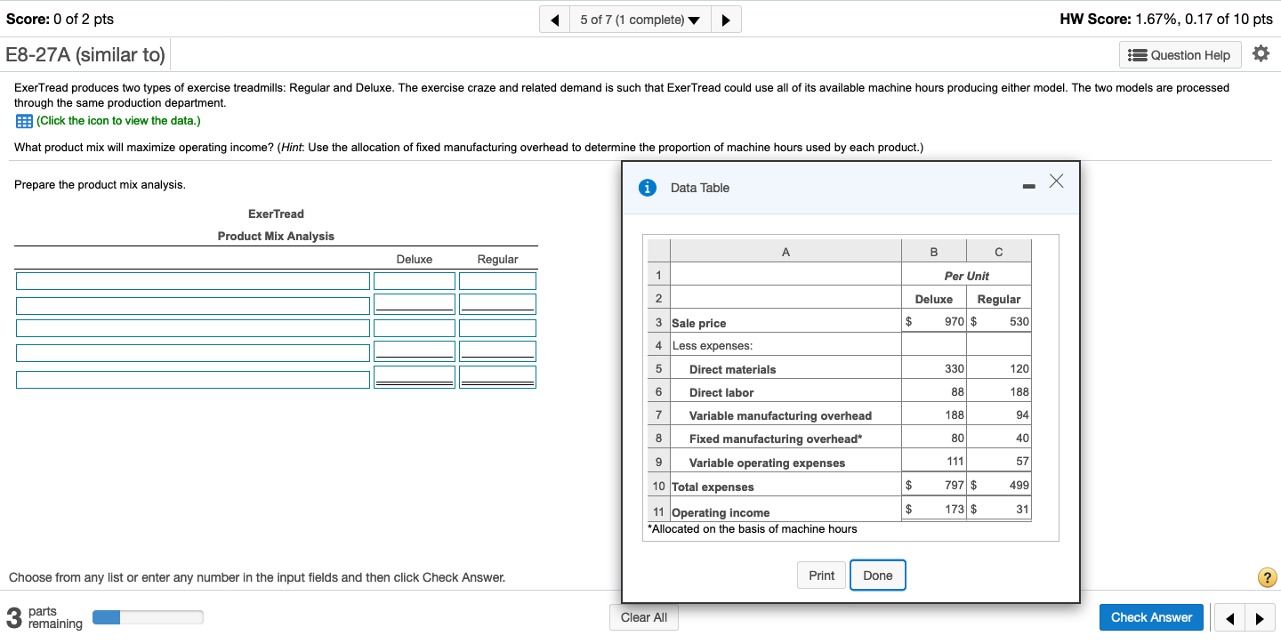The width and height of the screenshot is (1281, 644).
Task: Select second row label field in analysis table
Action: [x=192, y=305]
